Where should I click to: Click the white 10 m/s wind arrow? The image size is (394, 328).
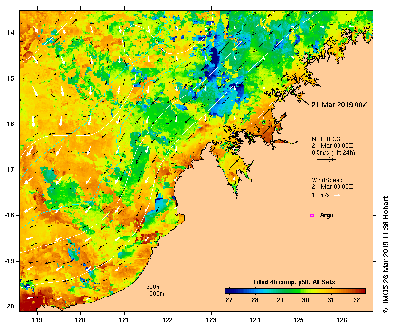[x=337, y=195]
